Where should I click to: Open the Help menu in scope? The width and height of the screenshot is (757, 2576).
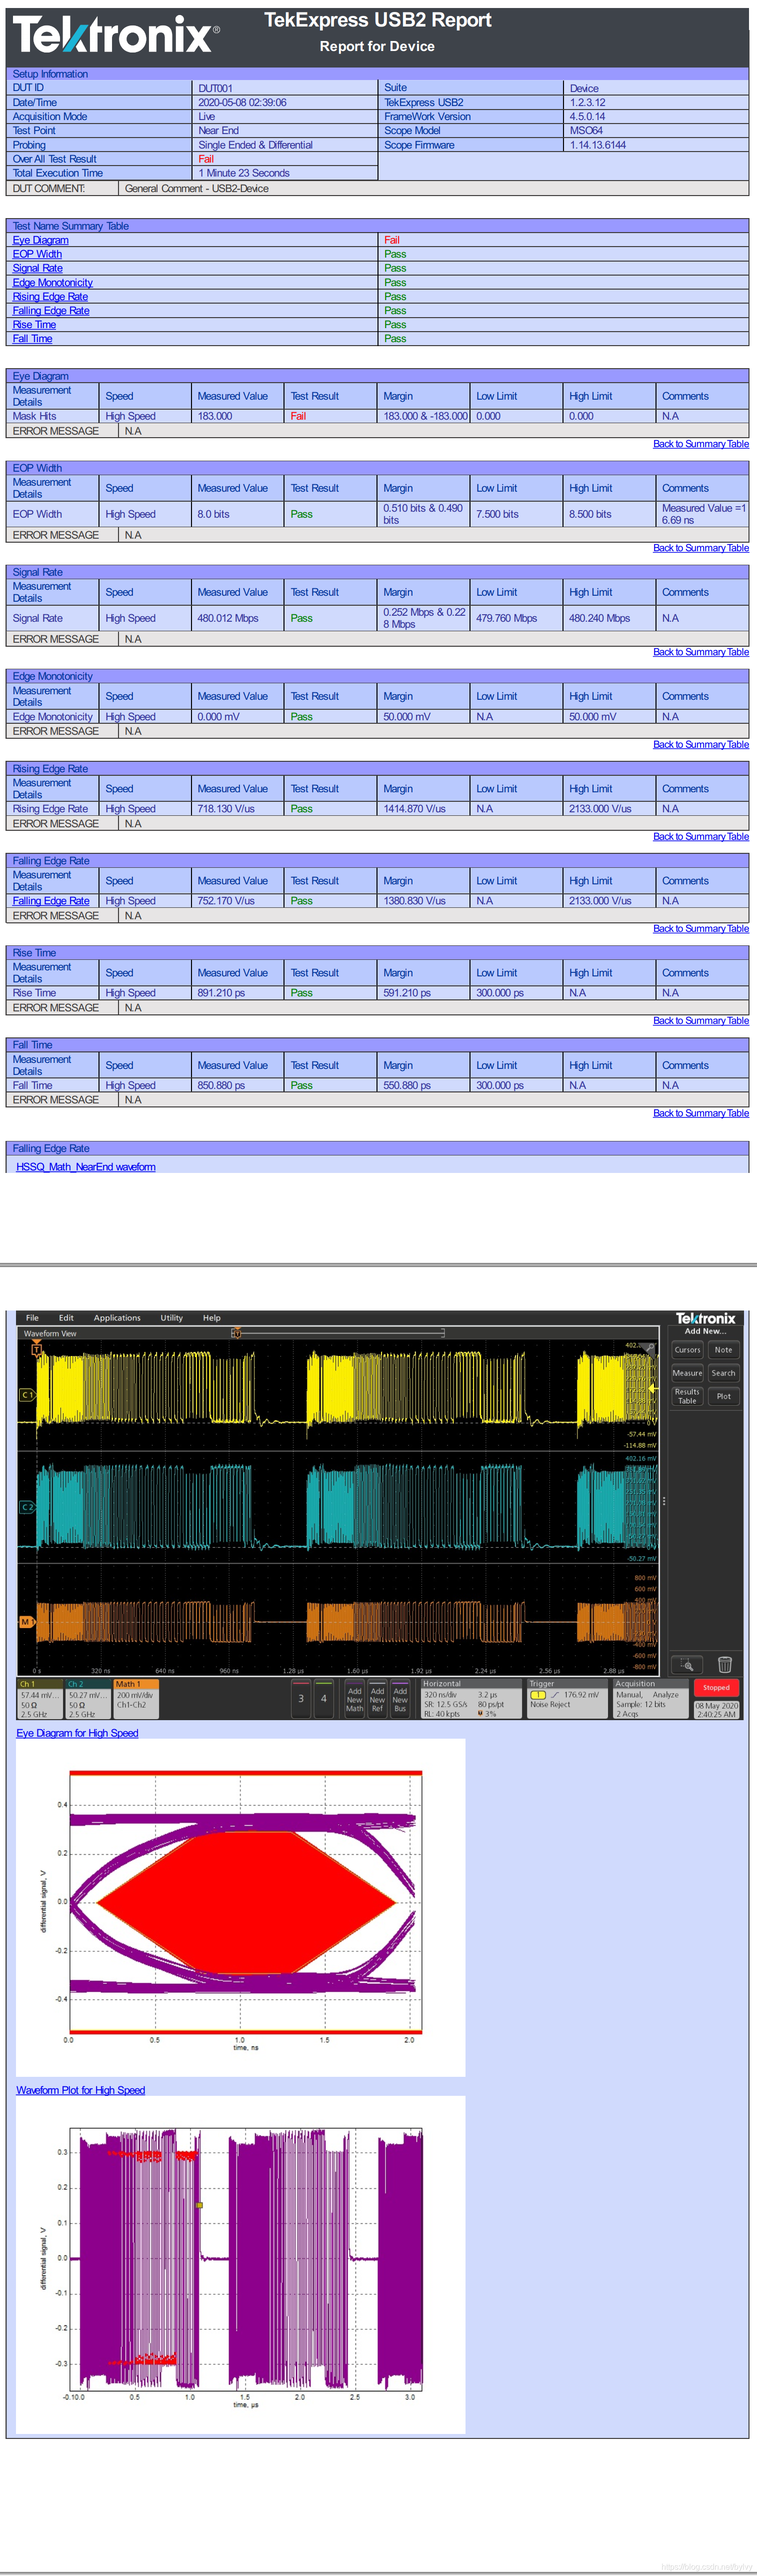(x=212, y=1318)
